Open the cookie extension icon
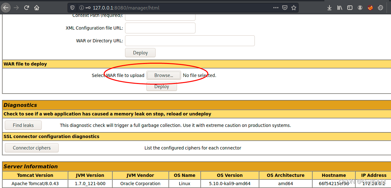 380,8
